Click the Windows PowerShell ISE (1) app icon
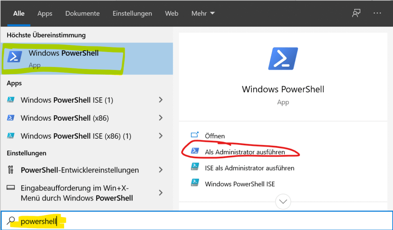 pyautogui.click(x=10, y=100)
